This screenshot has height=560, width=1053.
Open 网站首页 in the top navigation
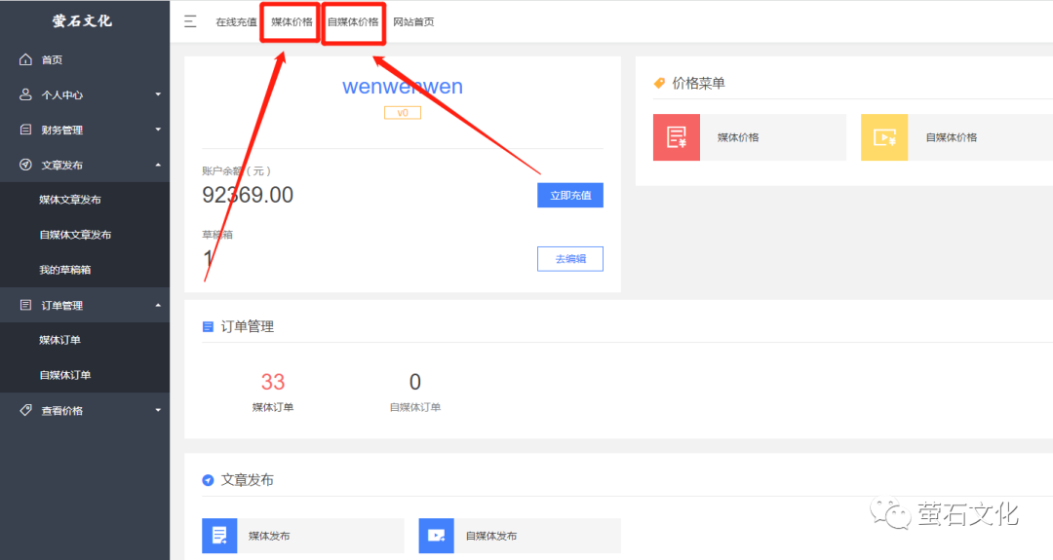[x=413, y=22]
